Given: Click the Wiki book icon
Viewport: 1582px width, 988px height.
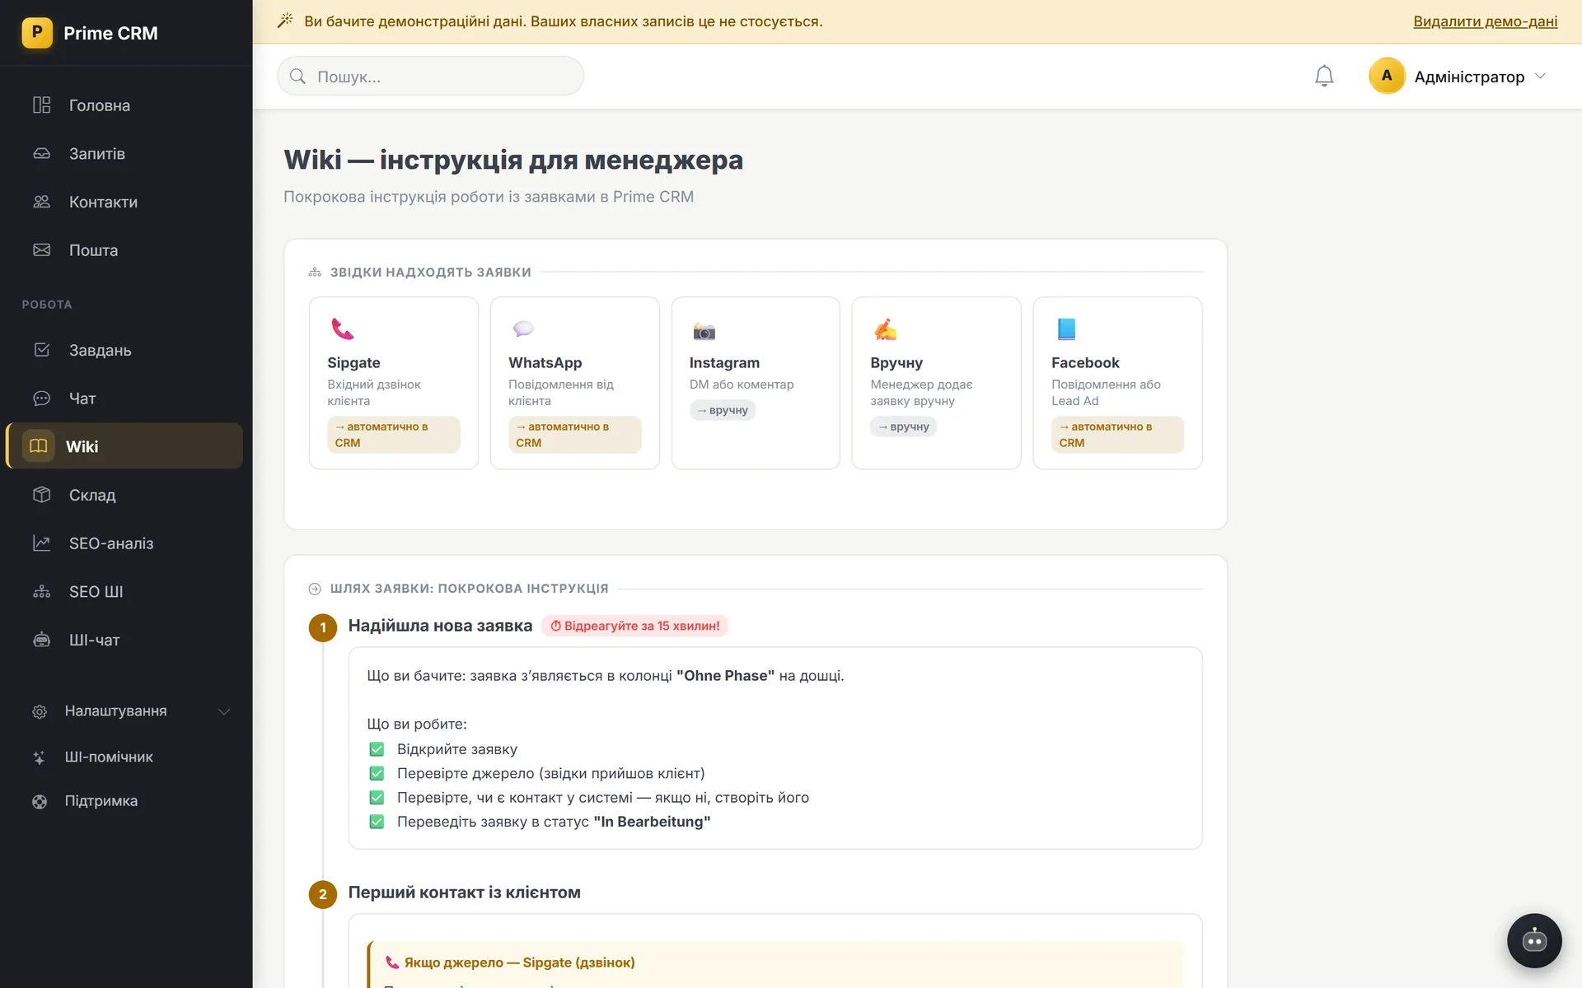Looking at the screenshot, I should point(39,446).
